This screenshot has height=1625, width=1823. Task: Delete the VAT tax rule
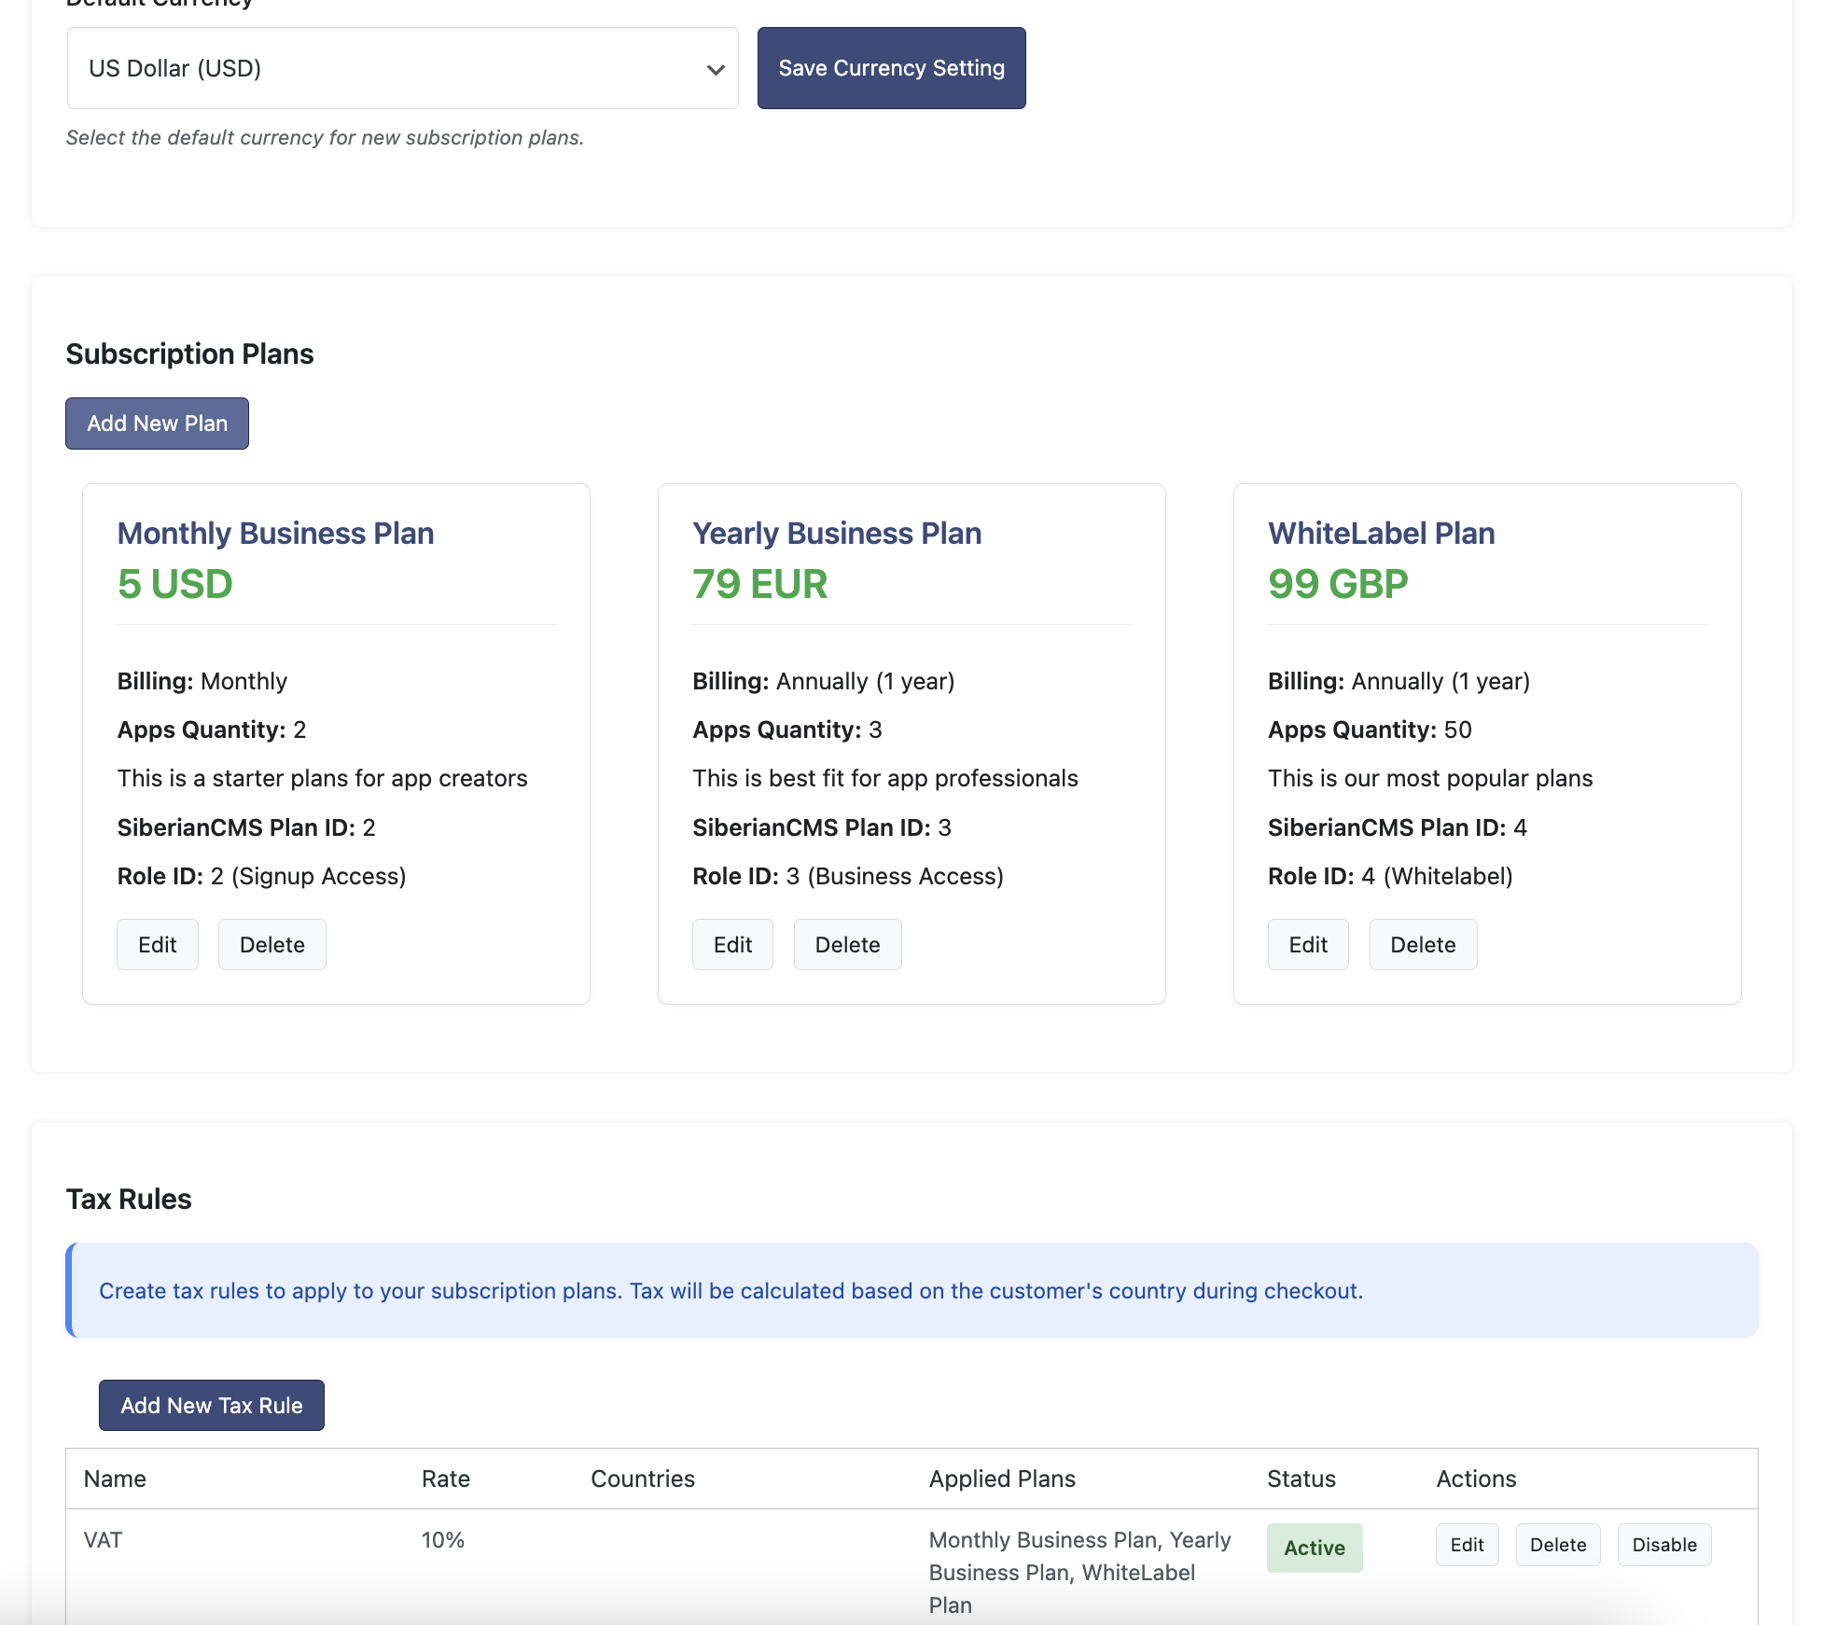1558,1545
